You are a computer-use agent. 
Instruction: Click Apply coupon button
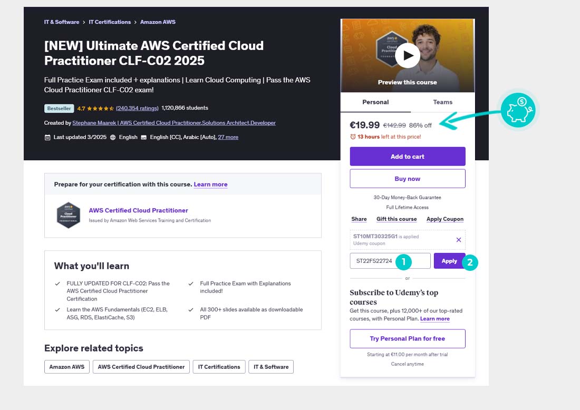449,261
